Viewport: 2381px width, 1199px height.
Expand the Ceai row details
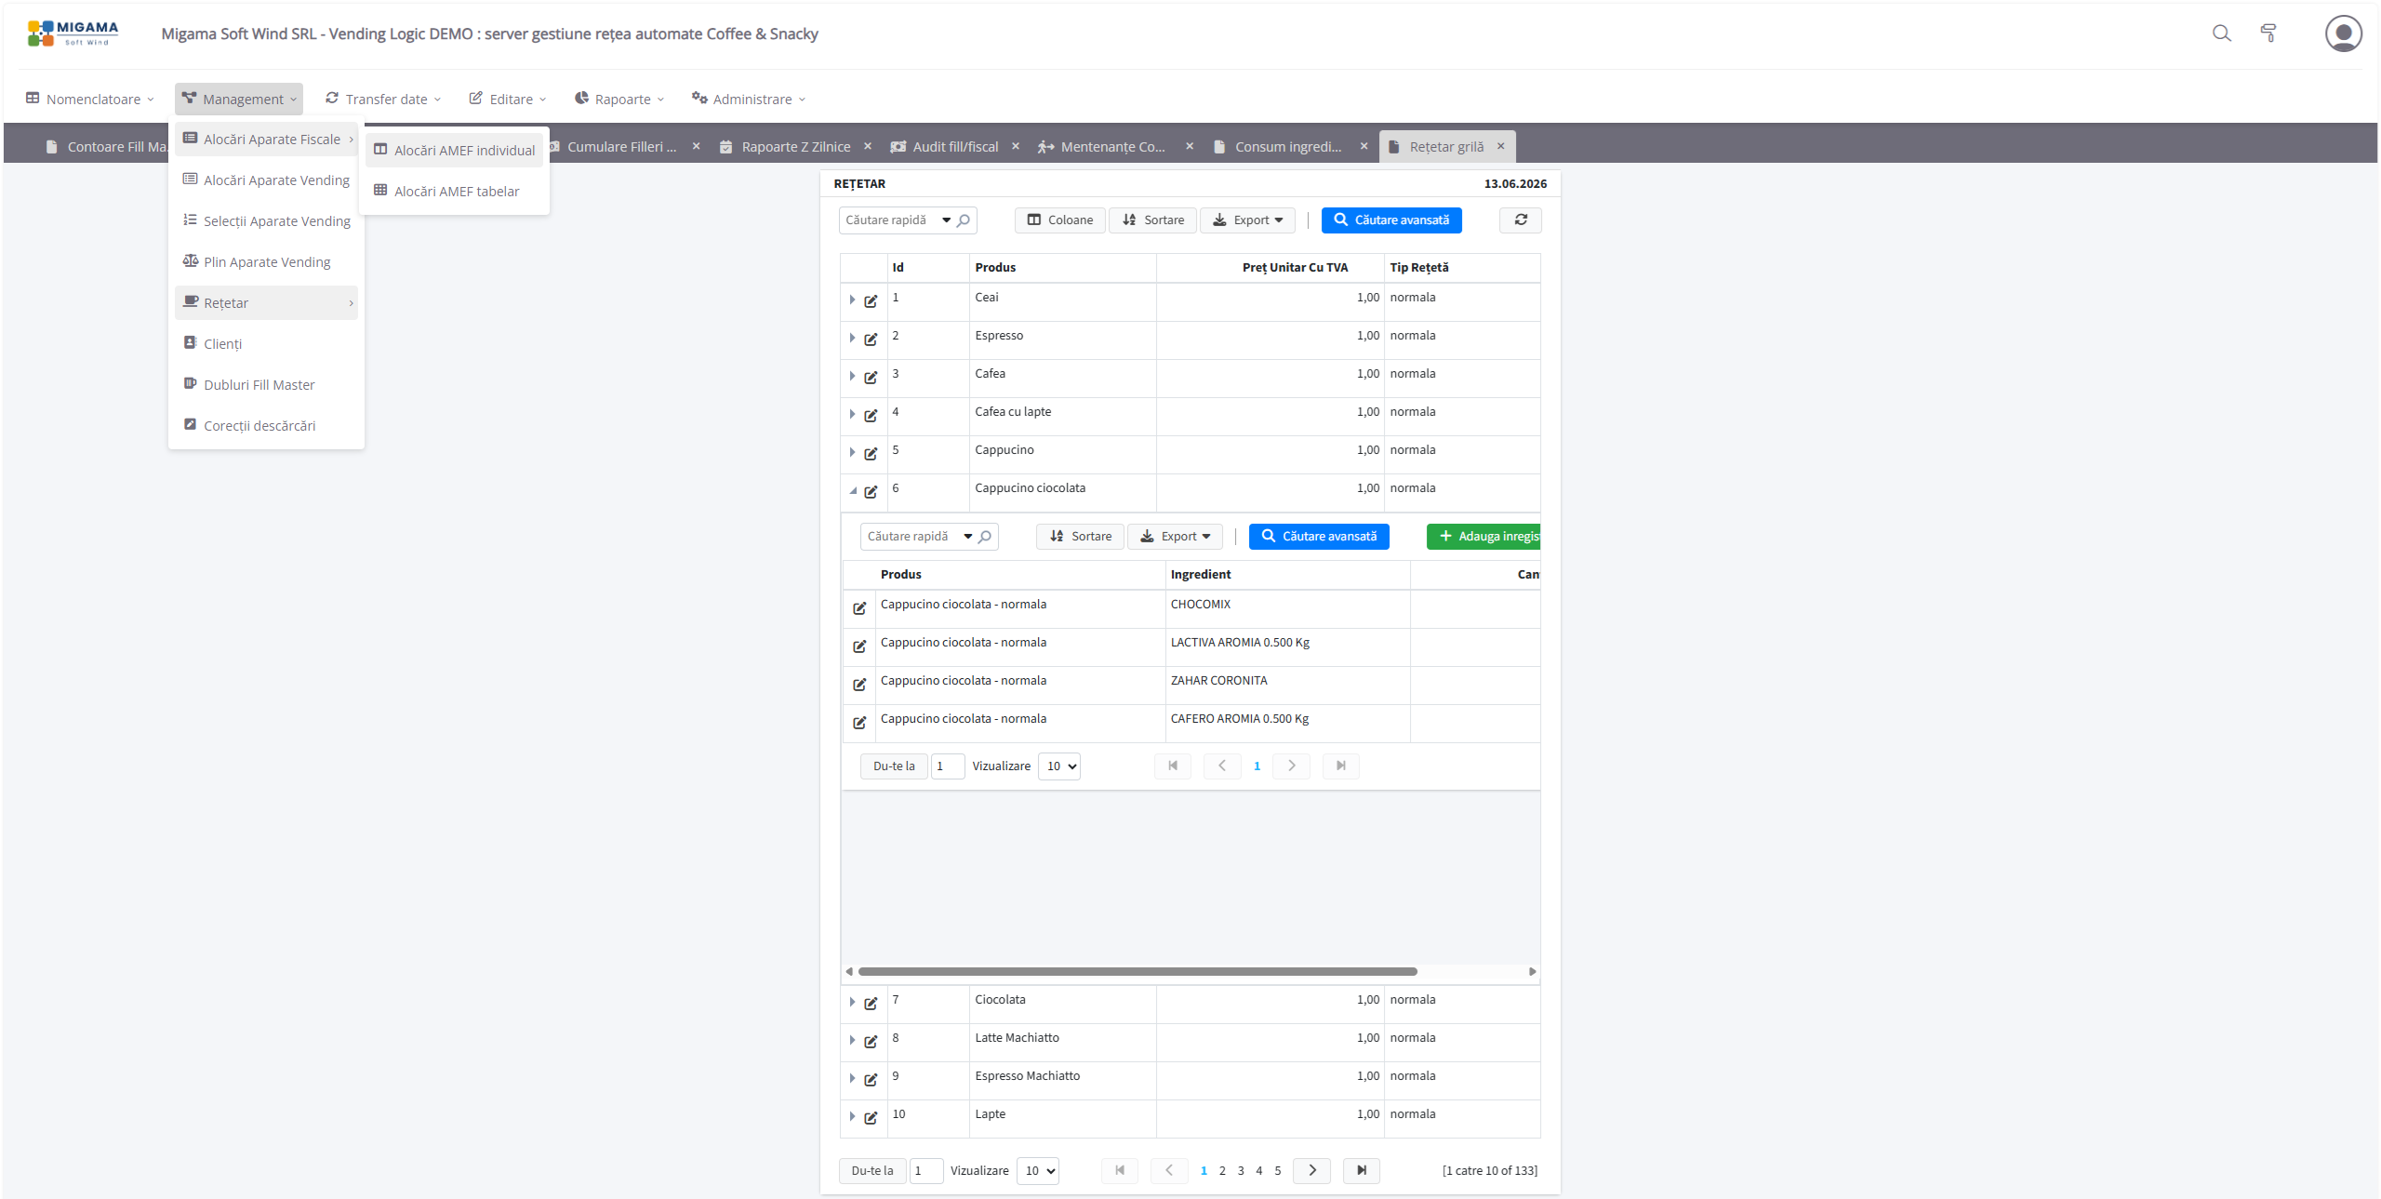point(852,300)
